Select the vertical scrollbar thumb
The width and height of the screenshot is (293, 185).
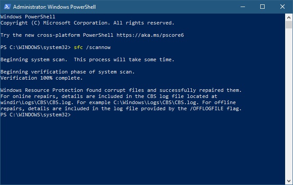pyautogui.click(x=289, y=25)
